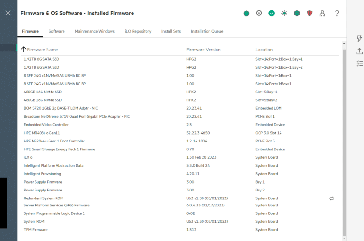This screenshot has width=364, height=241.
Task: Click version '20.22.41'
Action: tap(194, 116)
